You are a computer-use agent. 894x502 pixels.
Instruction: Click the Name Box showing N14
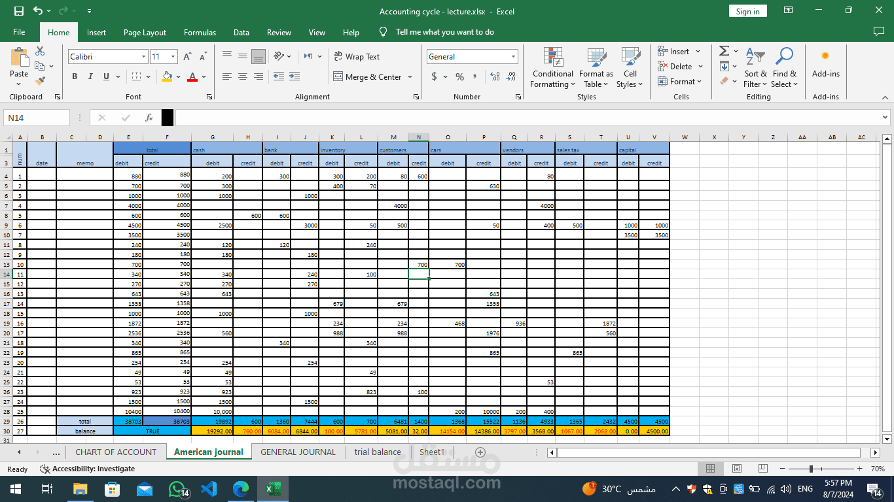[x=37, y=118]
